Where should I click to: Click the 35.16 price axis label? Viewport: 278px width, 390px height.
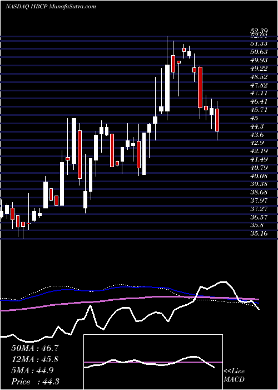(x=259, y=233)
